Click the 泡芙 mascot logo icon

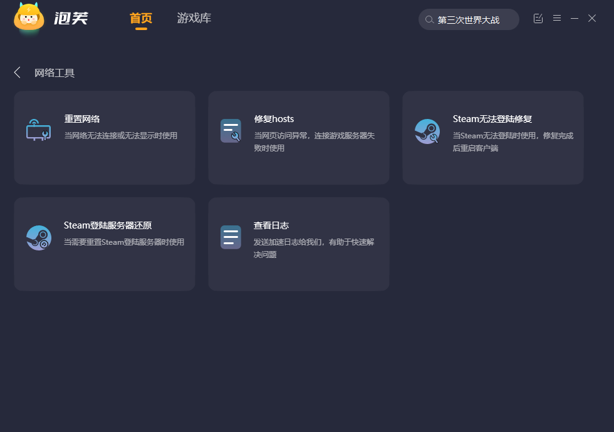[x=29, y=18]
